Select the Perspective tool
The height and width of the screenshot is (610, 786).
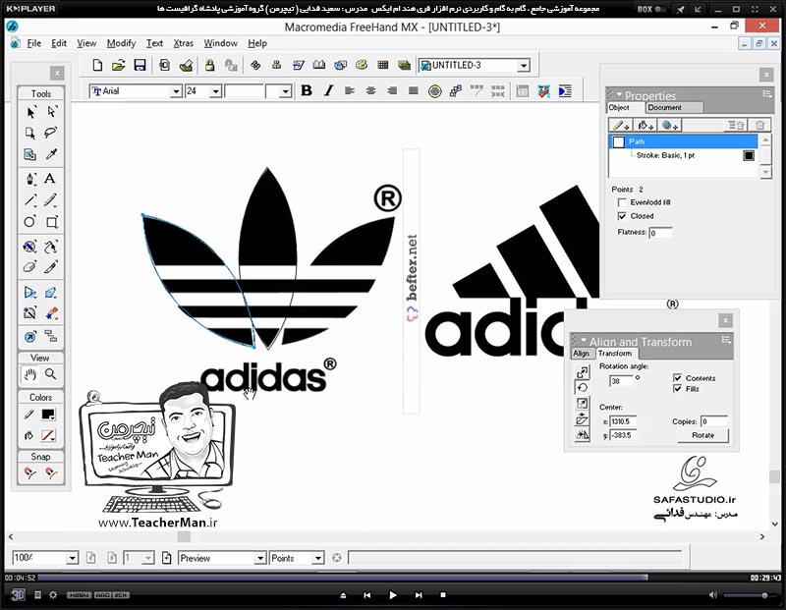30,292
